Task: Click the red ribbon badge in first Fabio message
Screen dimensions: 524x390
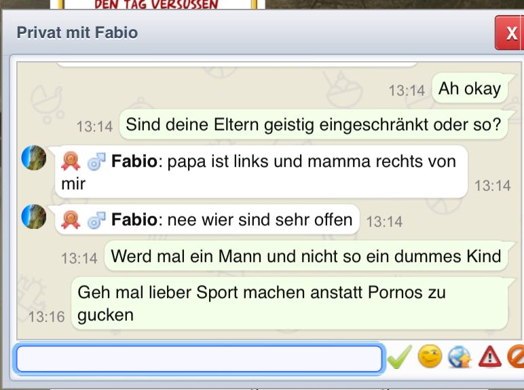Action: [x=71, y=161]
